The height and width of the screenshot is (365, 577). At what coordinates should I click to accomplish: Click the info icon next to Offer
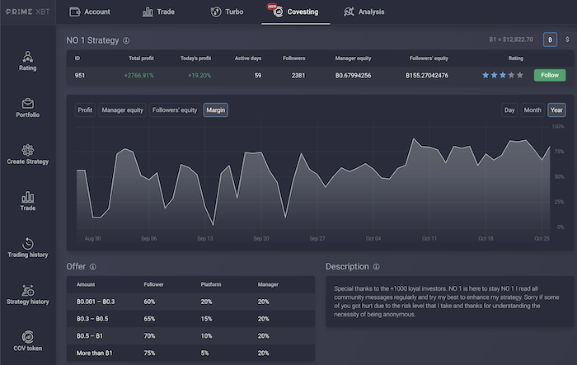(93, 267)
